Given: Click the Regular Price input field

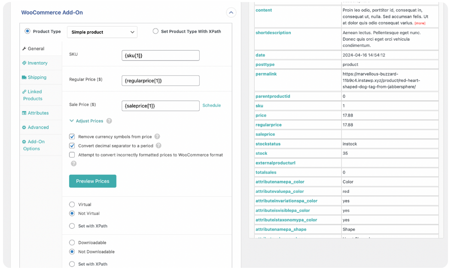Looking at the screenshot, I should (x=161, y=81).
